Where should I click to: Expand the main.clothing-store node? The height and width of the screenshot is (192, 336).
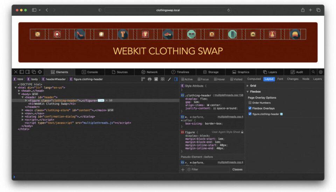pos(22,110)
